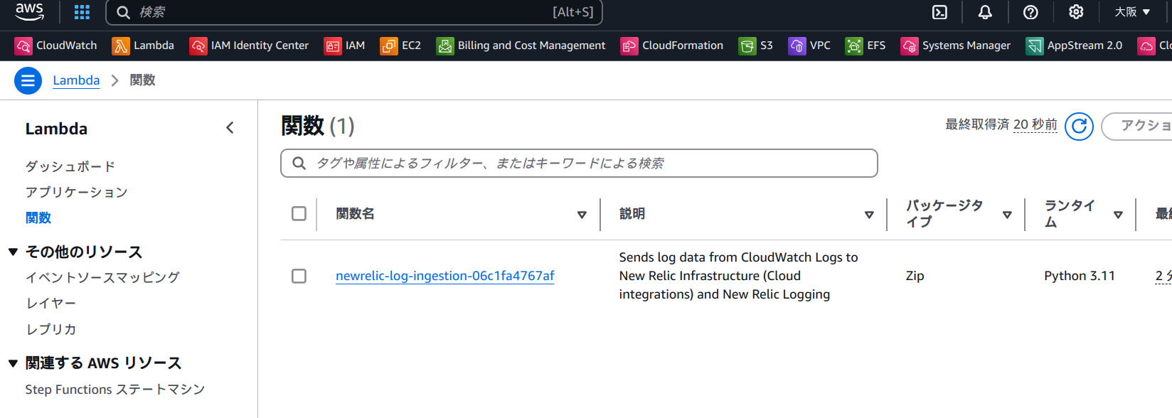Screen dimensions: 1172x418
Task: Click the CloudWatch shortcut icon
Action: pos(23,45)
